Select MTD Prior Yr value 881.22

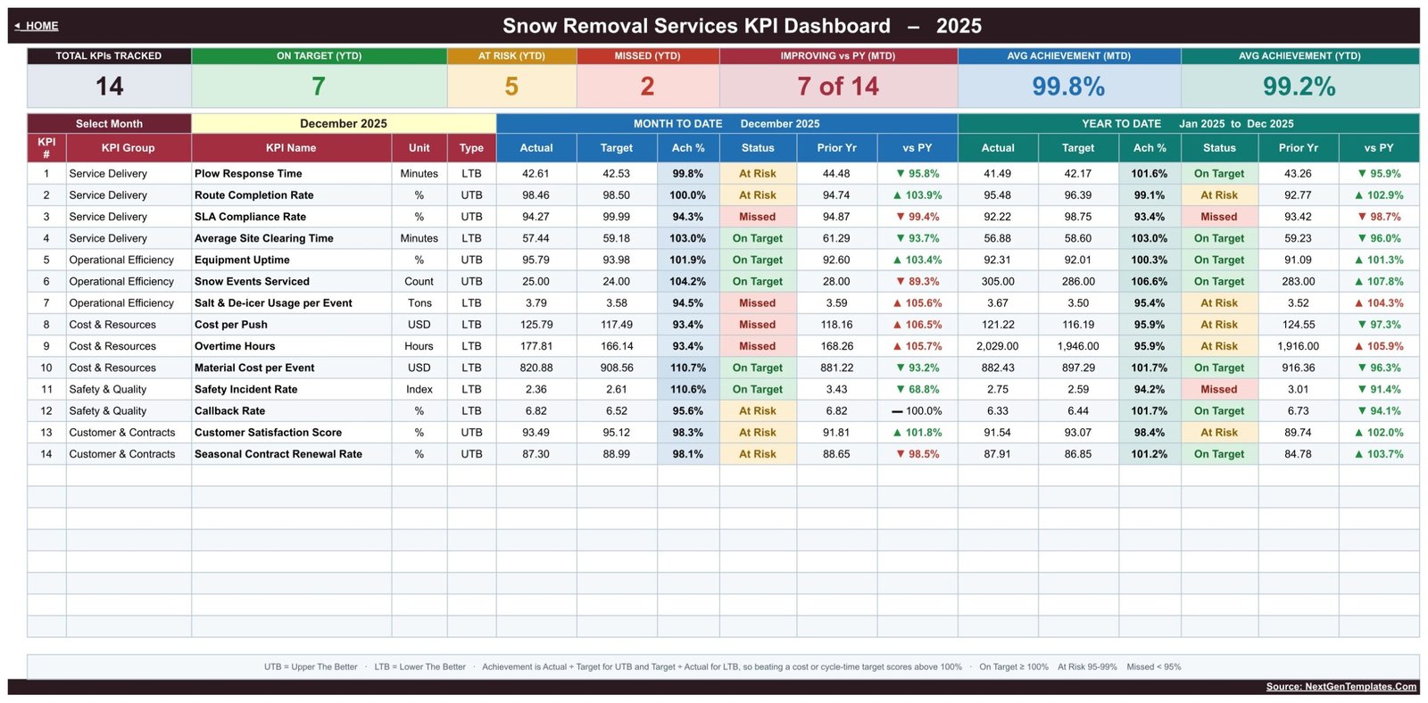click(837, 368)
